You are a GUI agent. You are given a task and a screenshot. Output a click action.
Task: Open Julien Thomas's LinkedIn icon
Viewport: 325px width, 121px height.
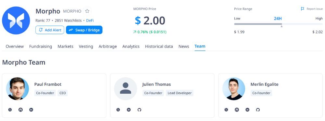coord(129,110)
